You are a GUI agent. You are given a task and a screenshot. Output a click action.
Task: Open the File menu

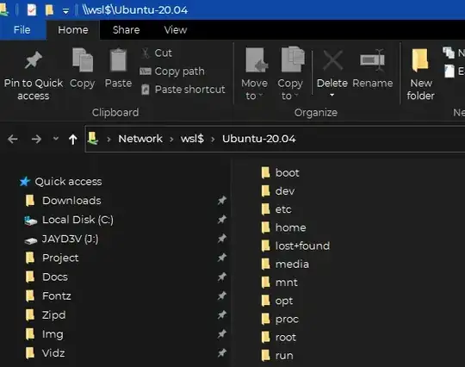(x=22, y=30)
